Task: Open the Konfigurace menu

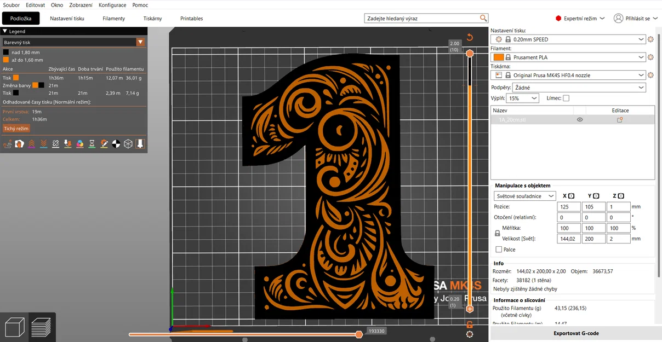Action: [112, 5]
